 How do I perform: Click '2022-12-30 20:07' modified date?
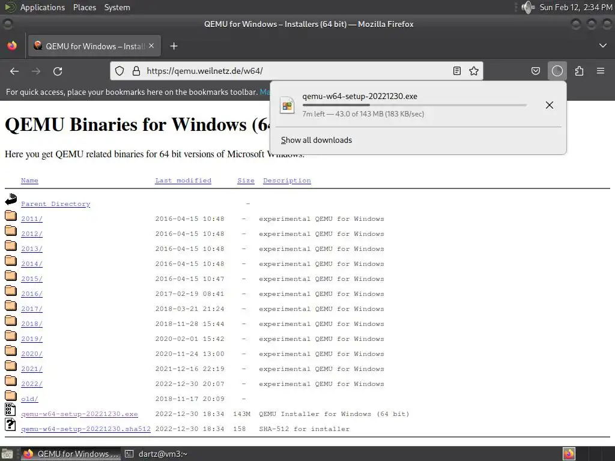190,384
